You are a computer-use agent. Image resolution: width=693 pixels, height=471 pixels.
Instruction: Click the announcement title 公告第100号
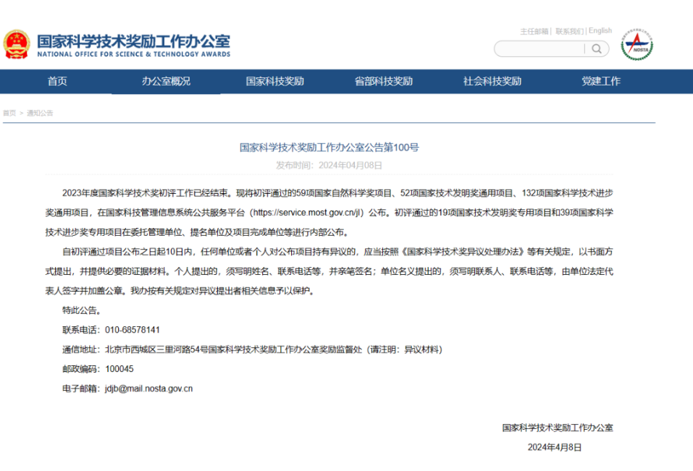pos(329,148)
